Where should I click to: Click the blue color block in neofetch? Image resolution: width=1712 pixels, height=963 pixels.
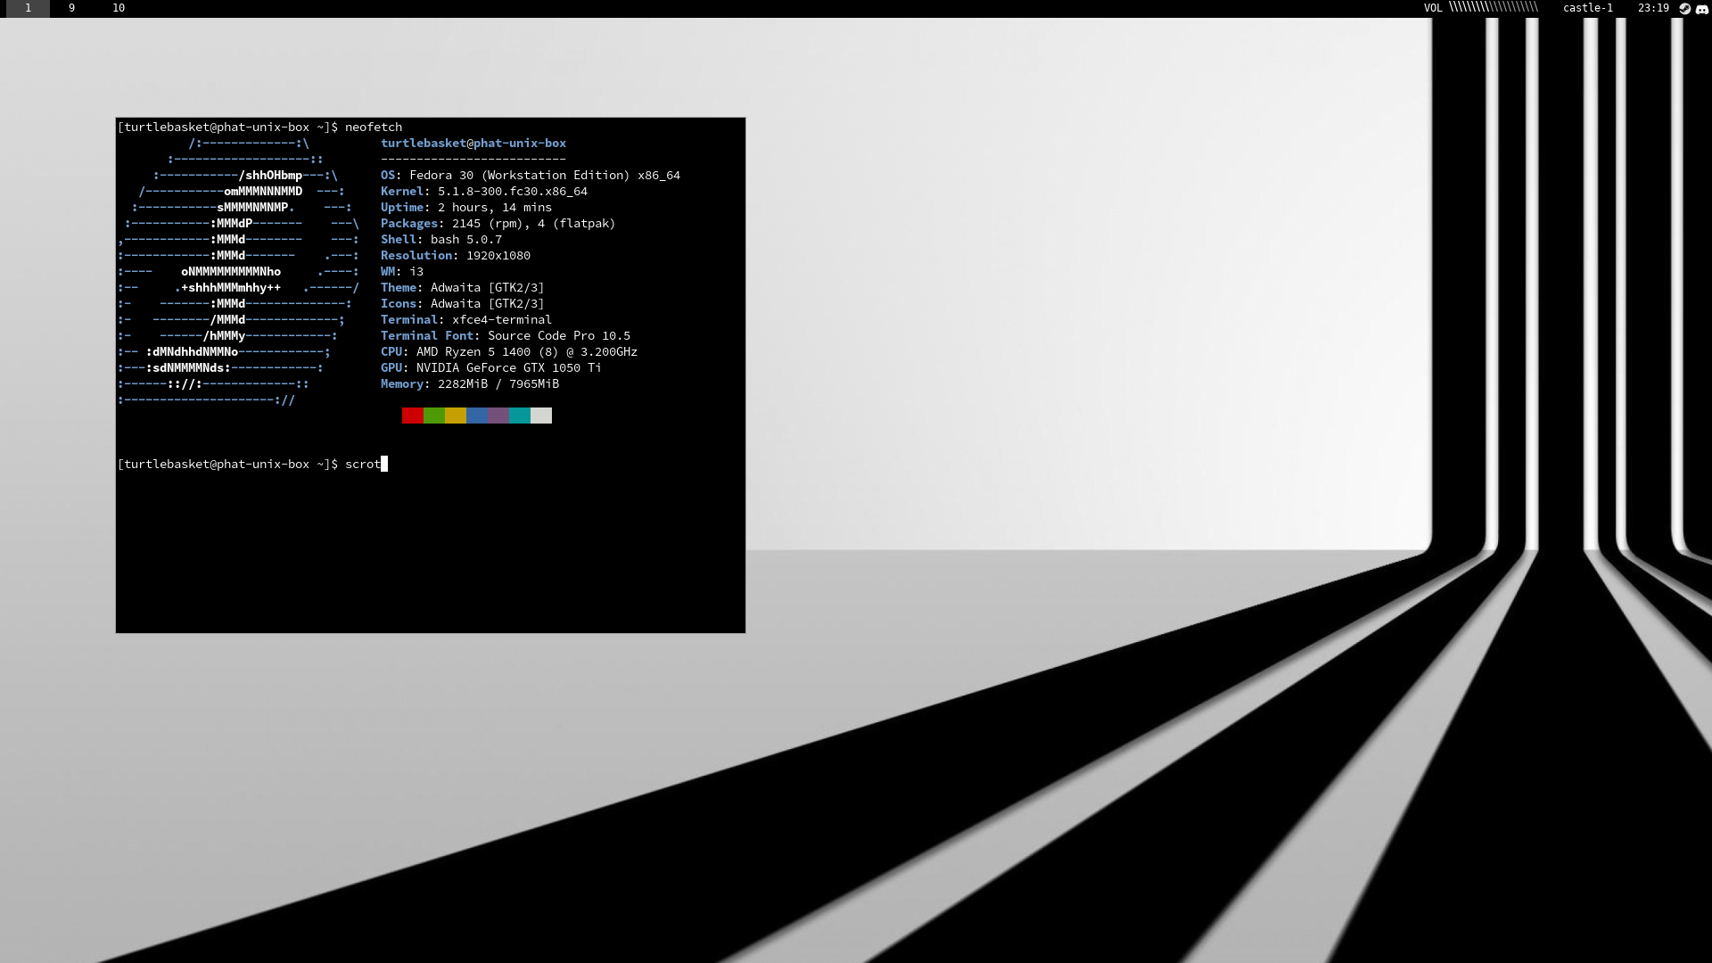[477, 416]
